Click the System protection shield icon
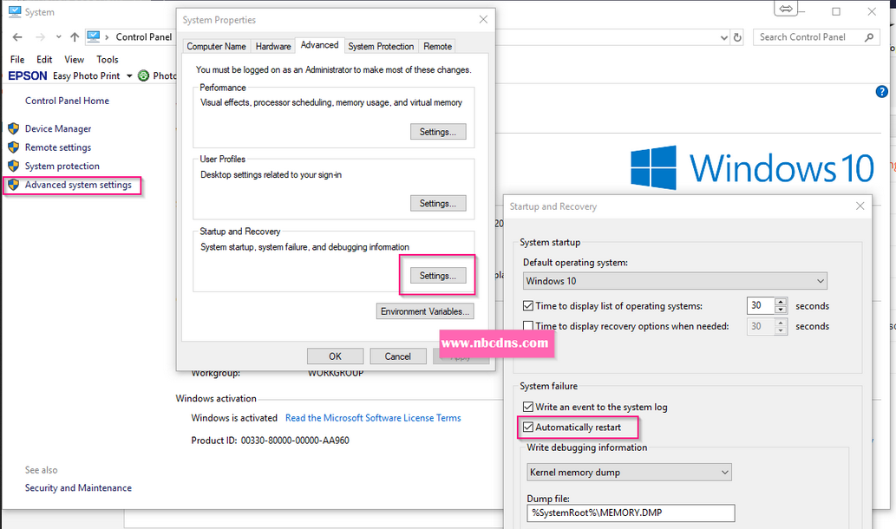896x529 pixels. point(14,167)
